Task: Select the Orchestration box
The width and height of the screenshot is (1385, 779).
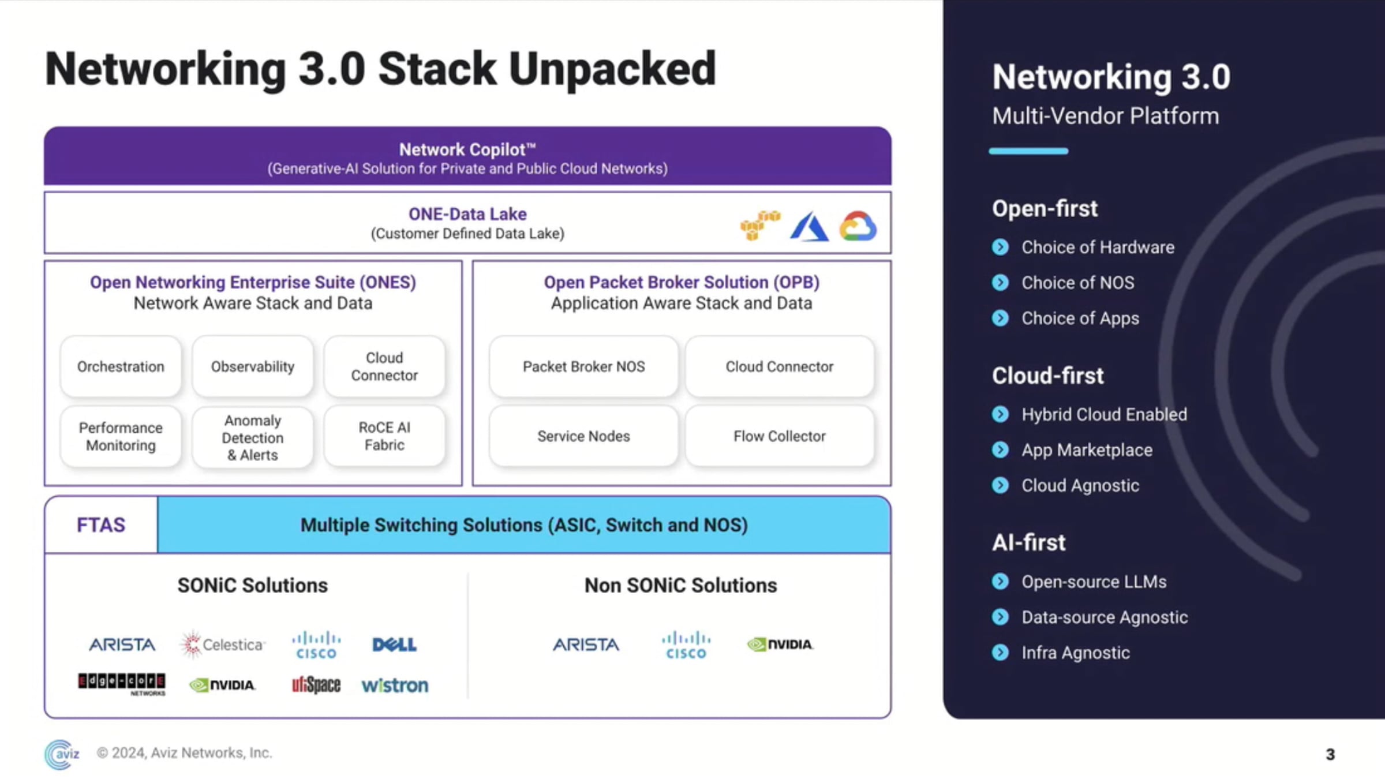Action: pyautogui.click(x=121, y=366)
